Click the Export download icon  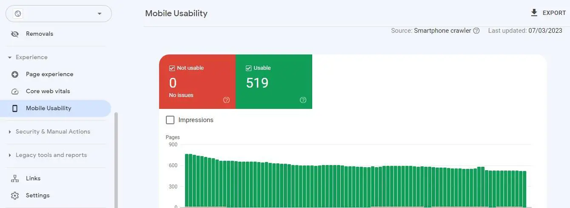tap(534, 13)
